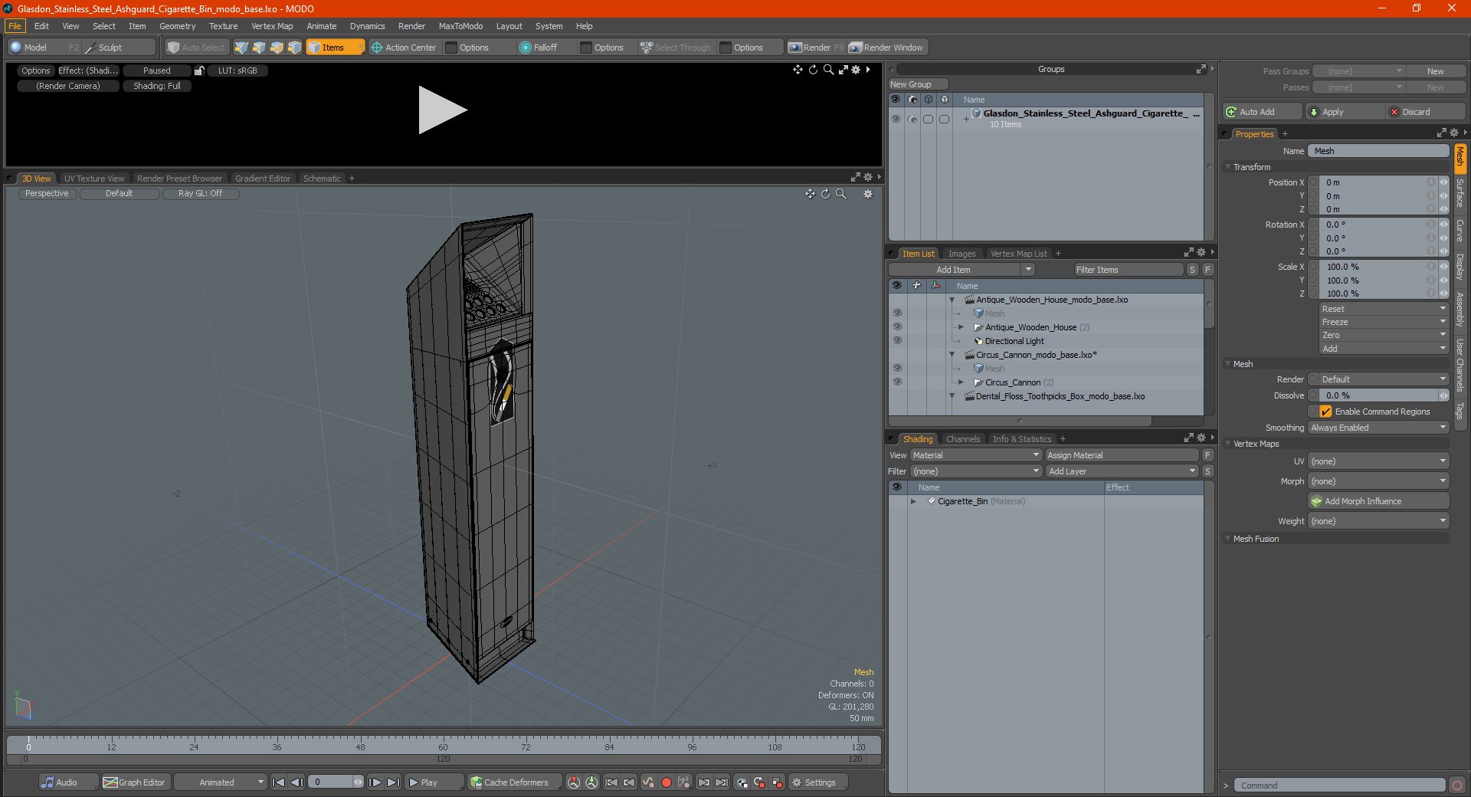Select vertices selection mode icon
Screen dimensions: 1471x797
click(241, 48)
